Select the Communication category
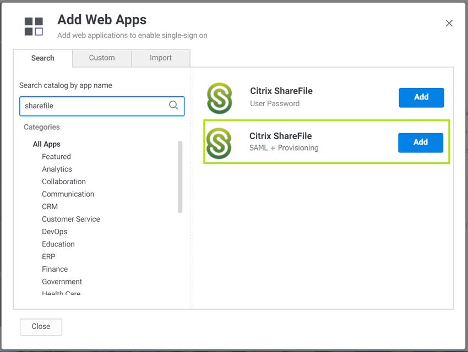 [x=68, y=194]
